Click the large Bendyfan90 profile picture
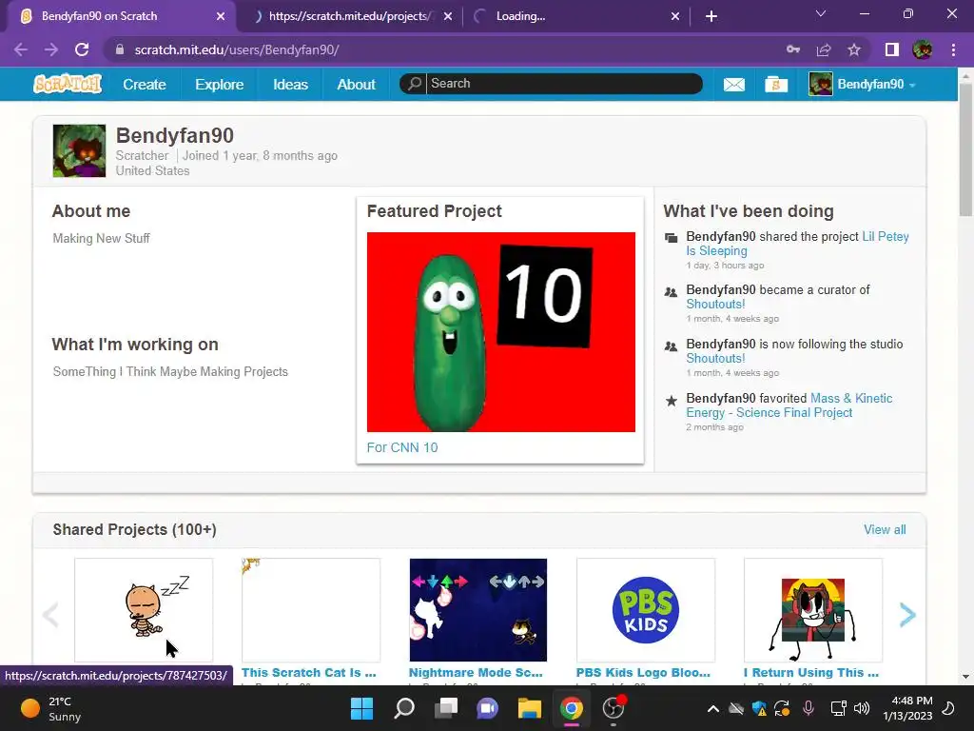Viewport: 974px width, 731px height. (x=80, y=151)
